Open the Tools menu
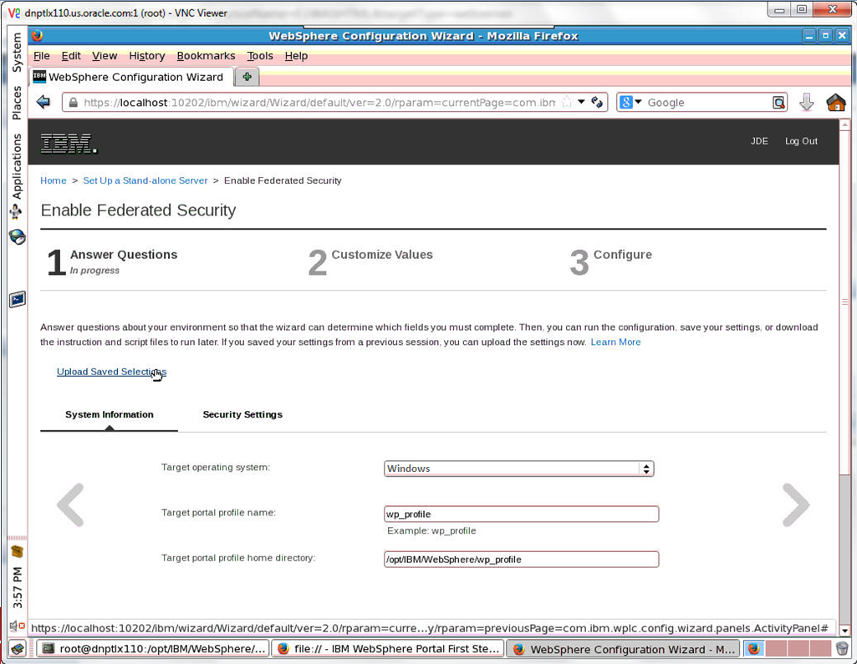The height and width of the screenshot is (664, 857). coord(260,56)
